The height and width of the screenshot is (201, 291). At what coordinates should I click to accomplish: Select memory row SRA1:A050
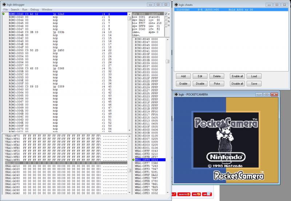(66, 178)
